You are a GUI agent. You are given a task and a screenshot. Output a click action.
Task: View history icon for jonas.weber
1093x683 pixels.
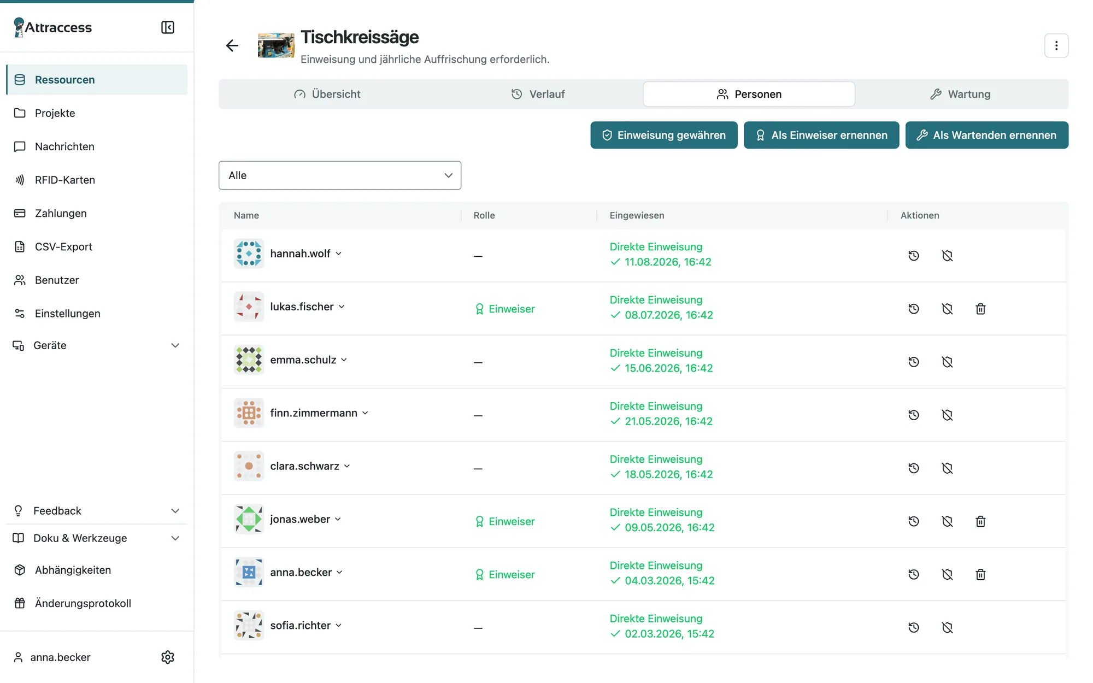[913, 521]
